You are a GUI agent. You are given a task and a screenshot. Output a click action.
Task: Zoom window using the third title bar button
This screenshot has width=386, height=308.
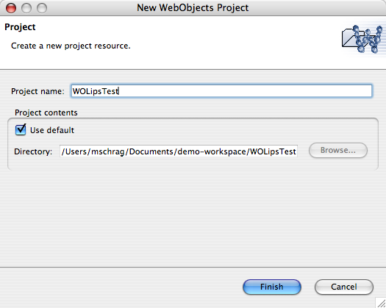coord(42,8)
